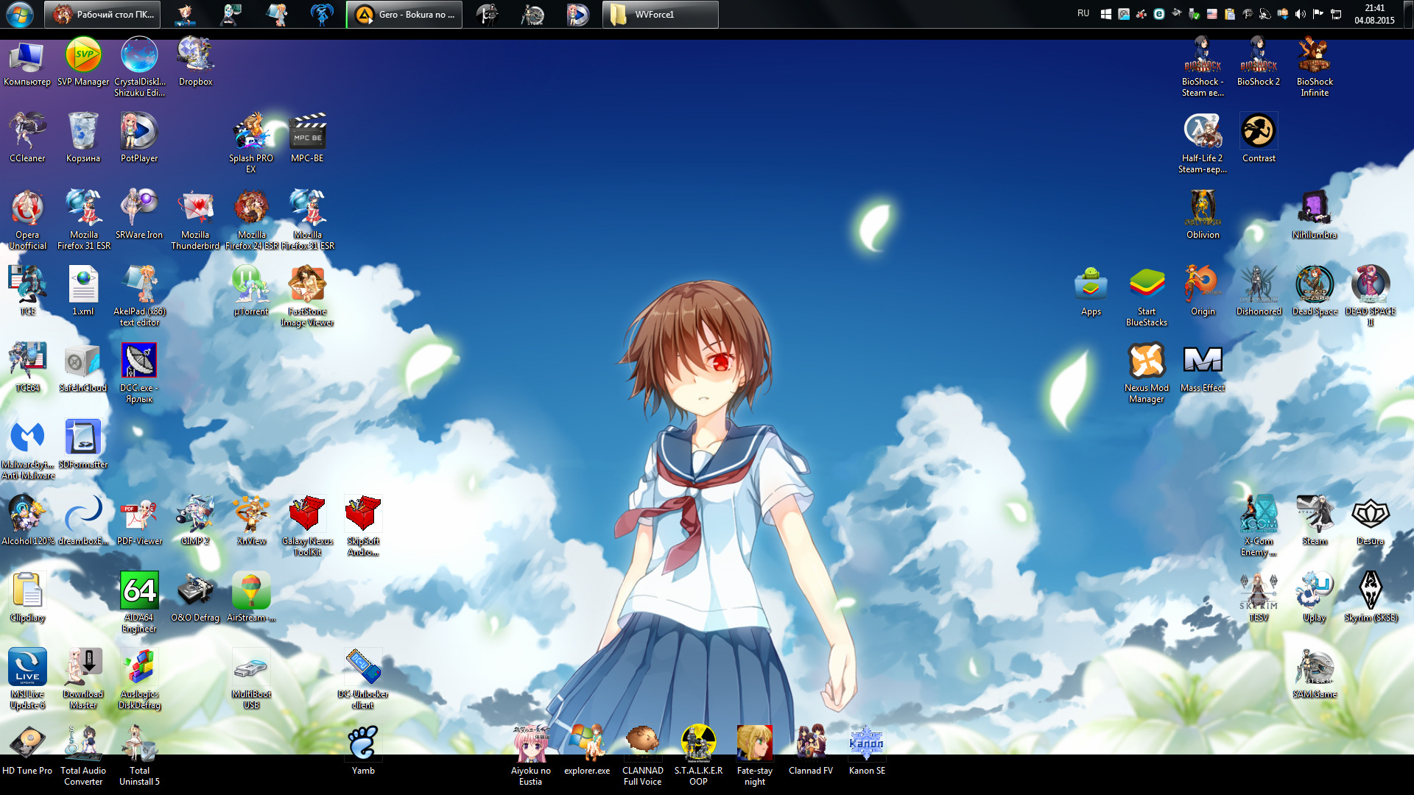Launch Aiyoku no Eustia icon
Screen dimensions: 1414x795
click(x=531, y=755)
